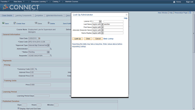Click the Published Duration Minutes field
Image resolution: width=195 pixels, height=110 pixels.
pyautogui.click(x=56, y=105)
